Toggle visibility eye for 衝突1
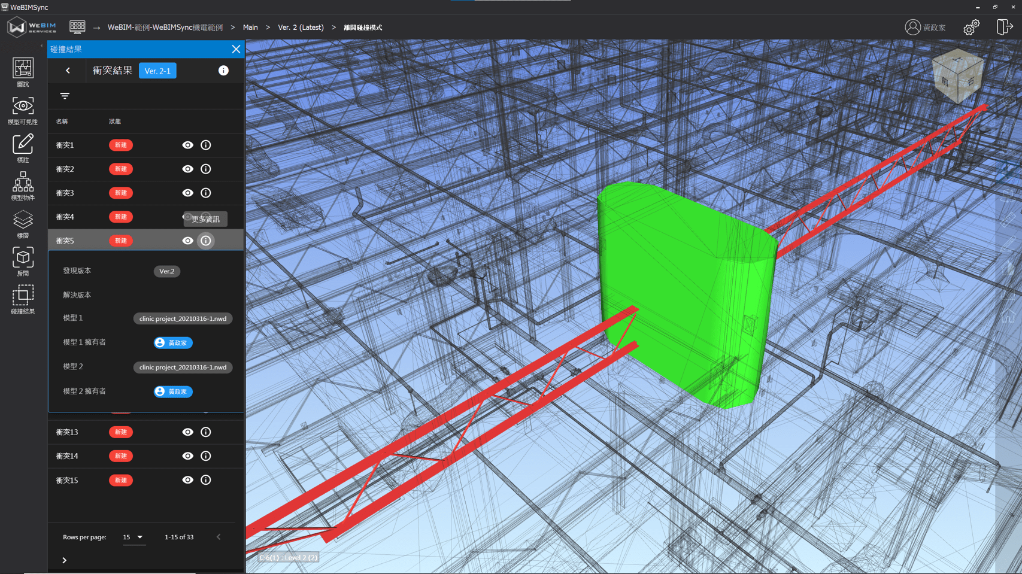1022x574 pixels. point(187,145)
